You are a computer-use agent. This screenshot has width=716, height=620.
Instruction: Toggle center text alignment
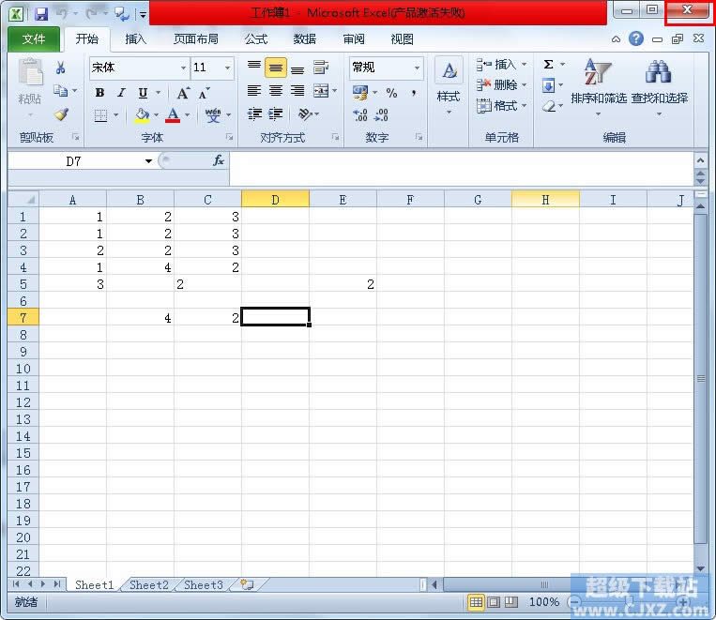276,91
